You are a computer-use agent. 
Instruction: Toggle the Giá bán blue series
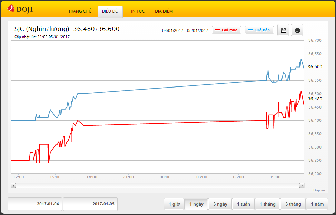(x=259, y=30)
